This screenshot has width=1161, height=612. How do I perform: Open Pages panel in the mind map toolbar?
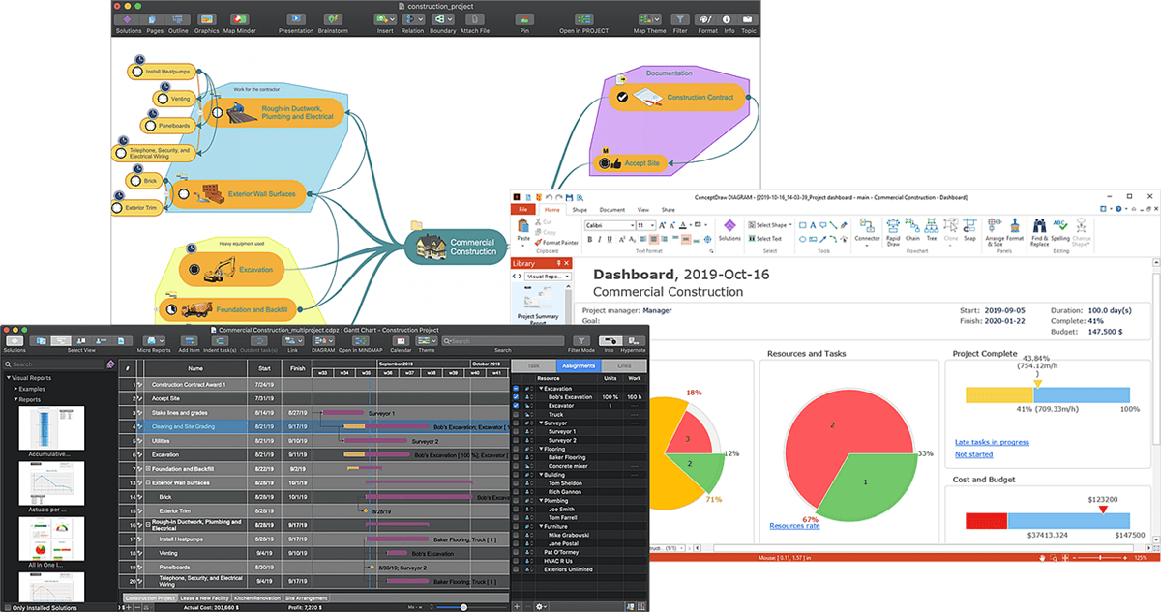tap(155, 22)
